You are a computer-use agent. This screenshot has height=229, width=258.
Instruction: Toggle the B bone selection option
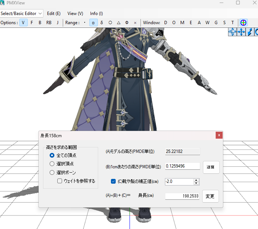click(40, 23)
